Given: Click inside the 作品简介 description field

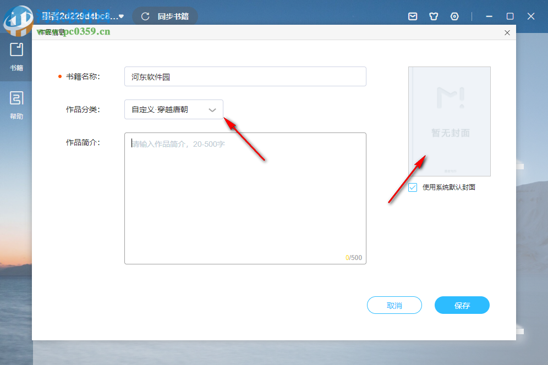Looking at the screenshot, I should click(x=245, y=198).
